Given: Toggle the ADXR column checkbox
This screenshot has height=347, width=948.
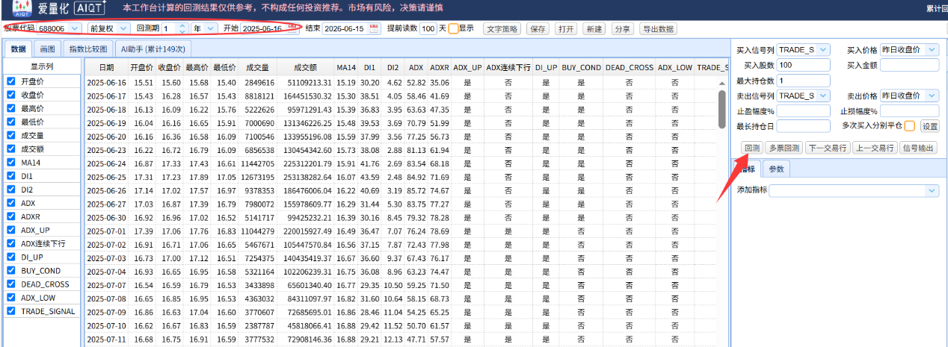Looking at the screenshot, I should pyautogui.click(x=11, y=216).
